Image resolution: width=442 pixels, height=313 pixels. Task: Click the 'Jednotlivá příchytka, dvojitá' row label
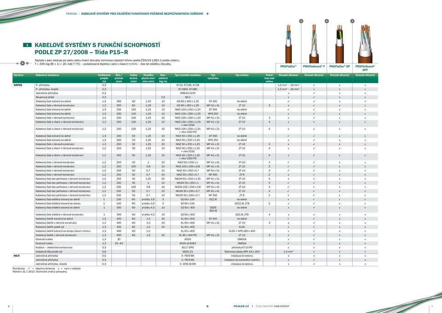[x=51, y=264]
